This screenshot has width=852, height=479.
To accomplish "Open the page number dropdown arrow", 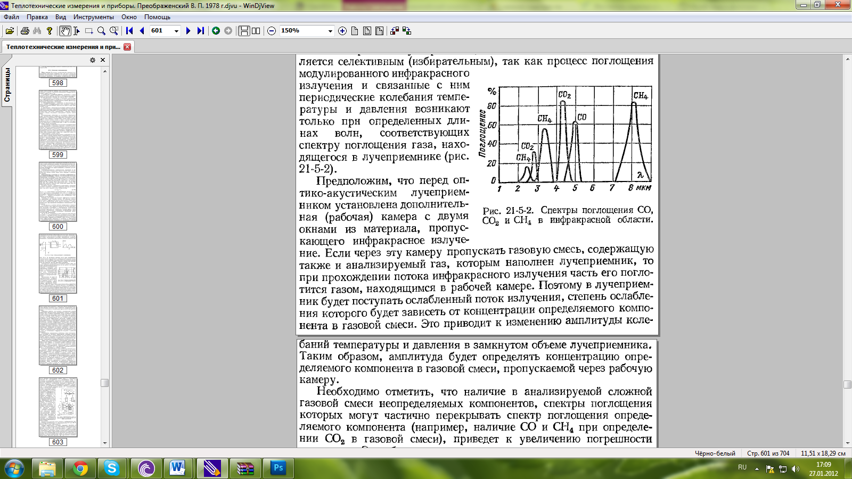I will point(176,31).
